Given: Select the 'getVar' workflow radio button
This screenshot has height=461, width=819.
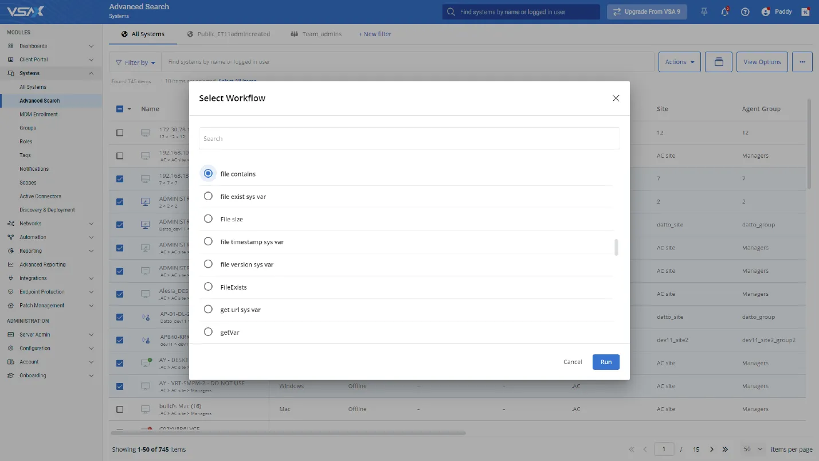Looking at the screenshot, I should tap(208, 332).
